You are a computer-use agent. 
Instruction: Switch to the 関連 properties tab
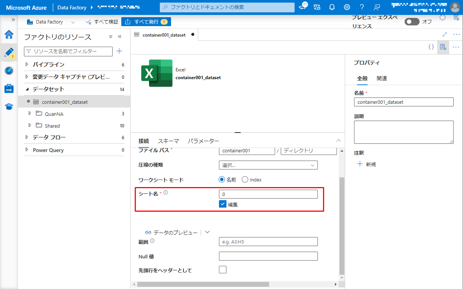pos(382,78)
